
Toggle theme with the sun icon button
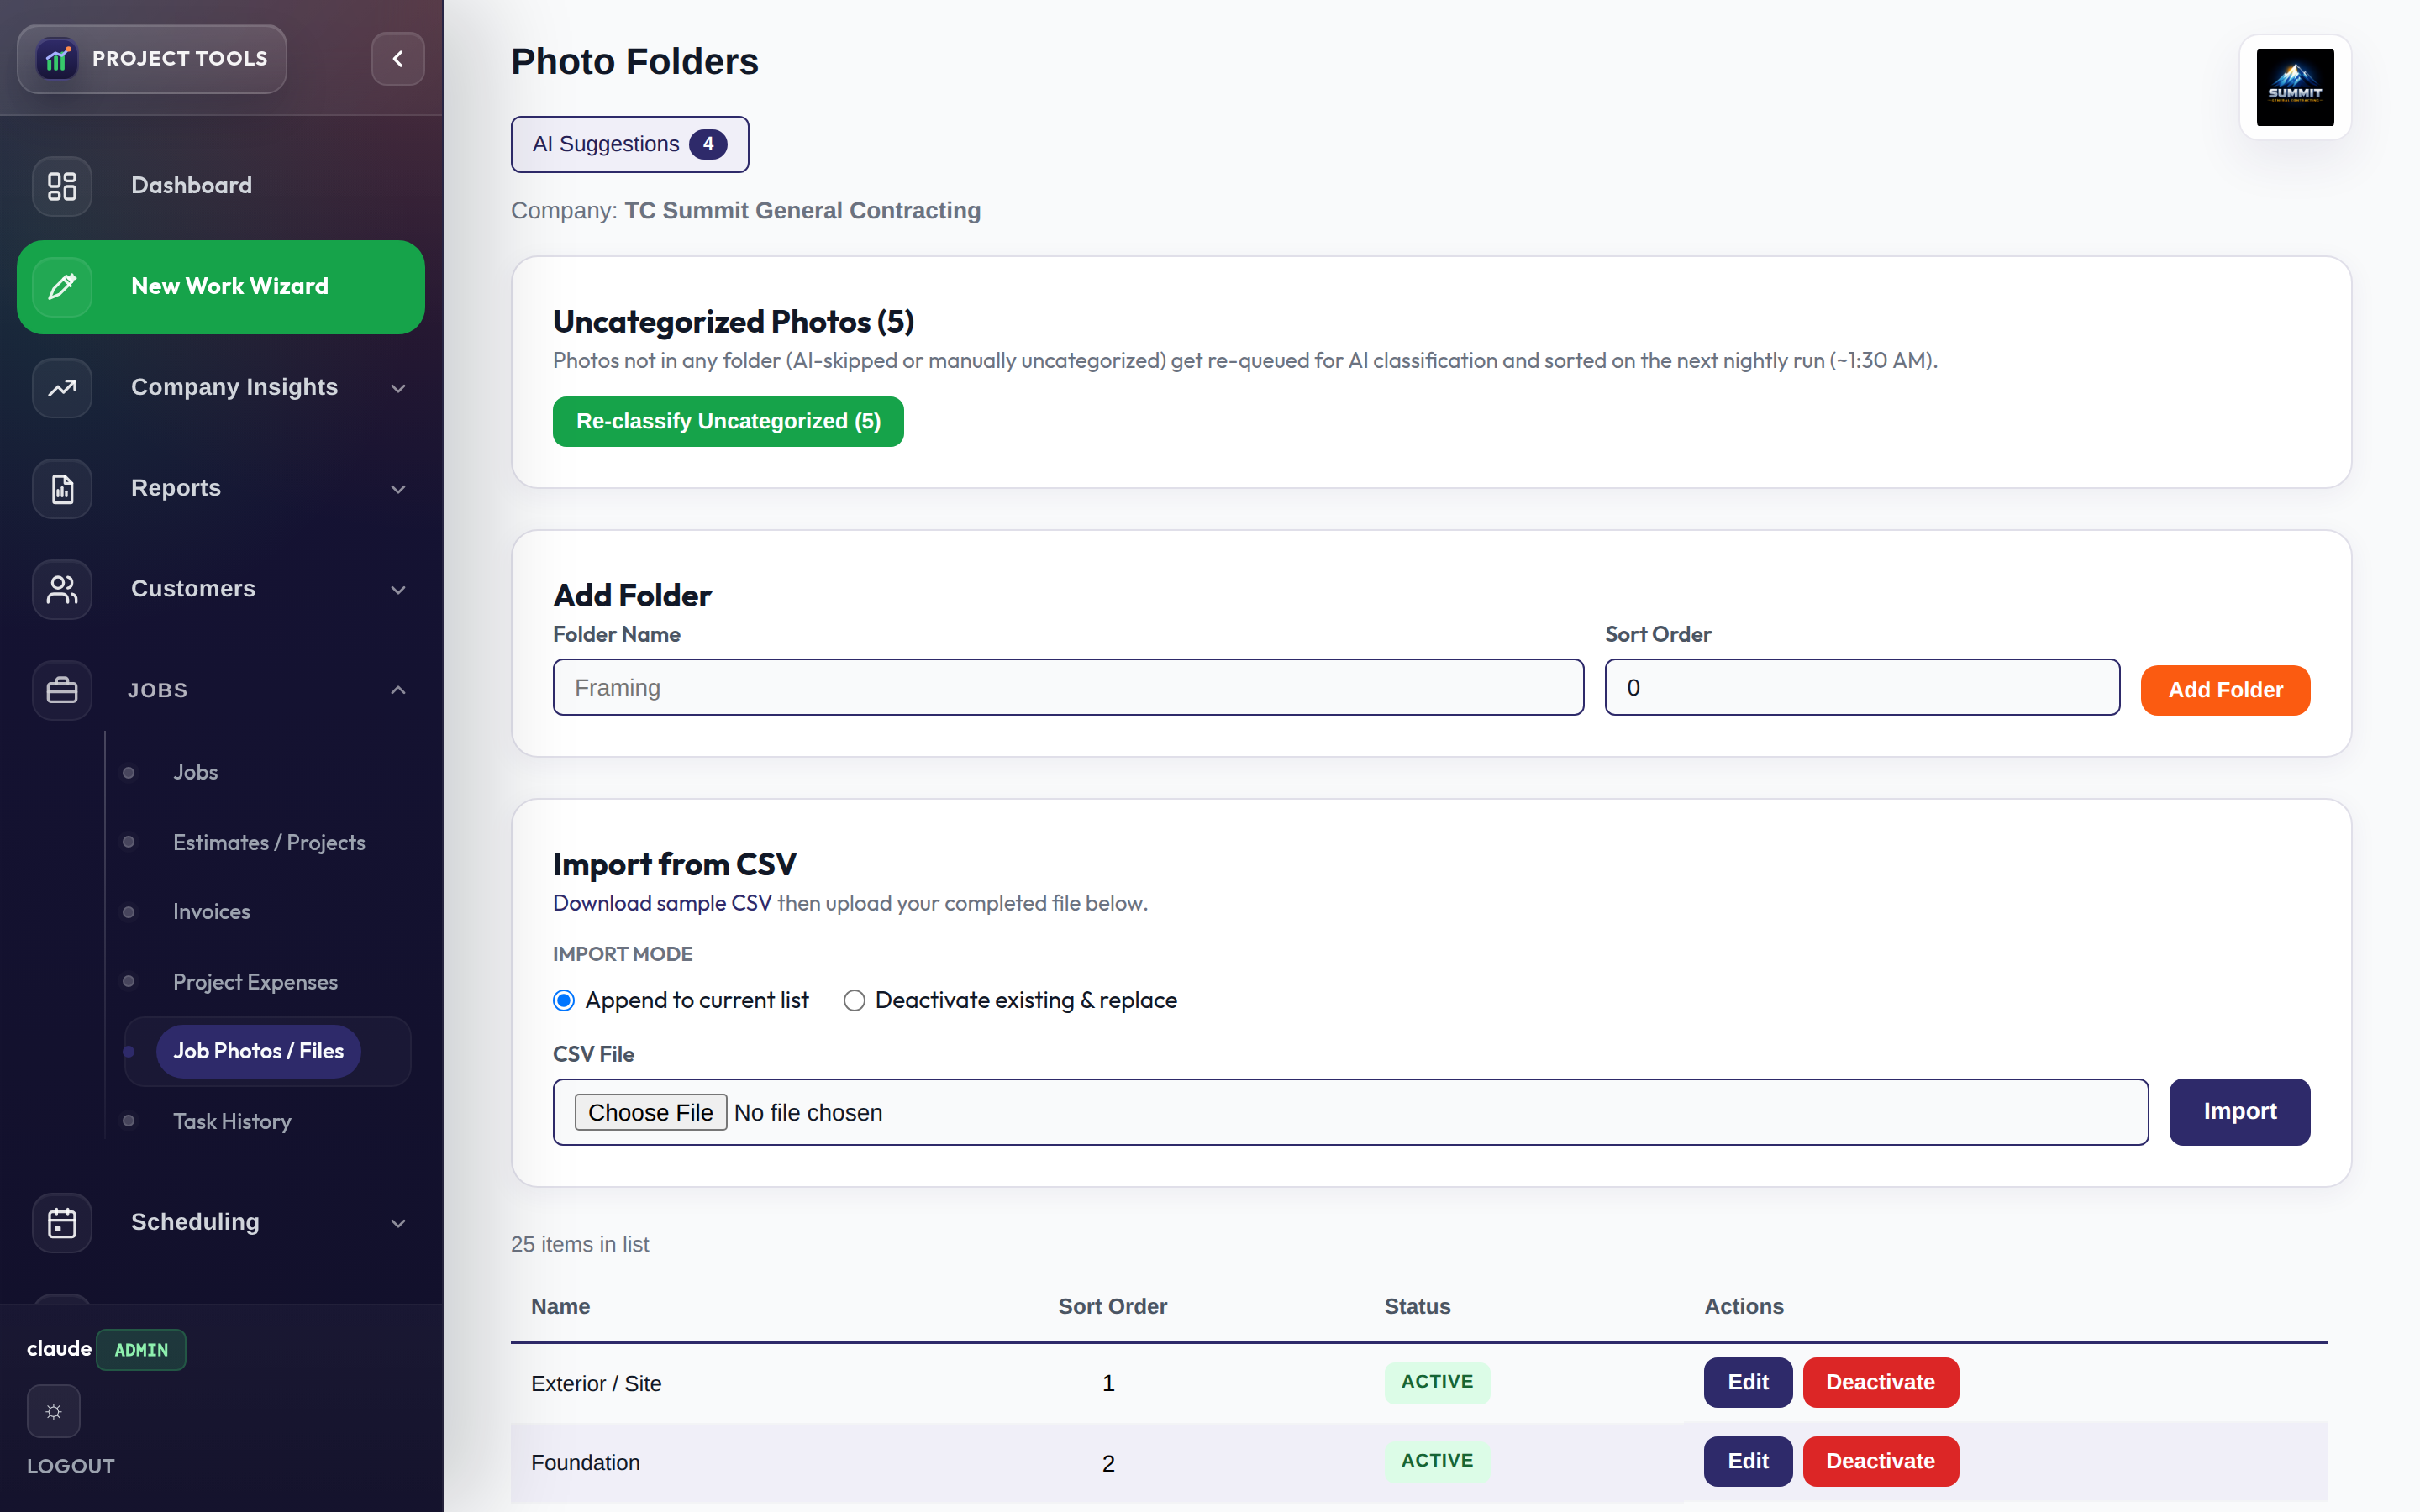tap(54, 1412)
